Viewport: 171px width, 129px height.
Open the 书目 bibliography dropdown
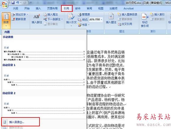[84, 25]
